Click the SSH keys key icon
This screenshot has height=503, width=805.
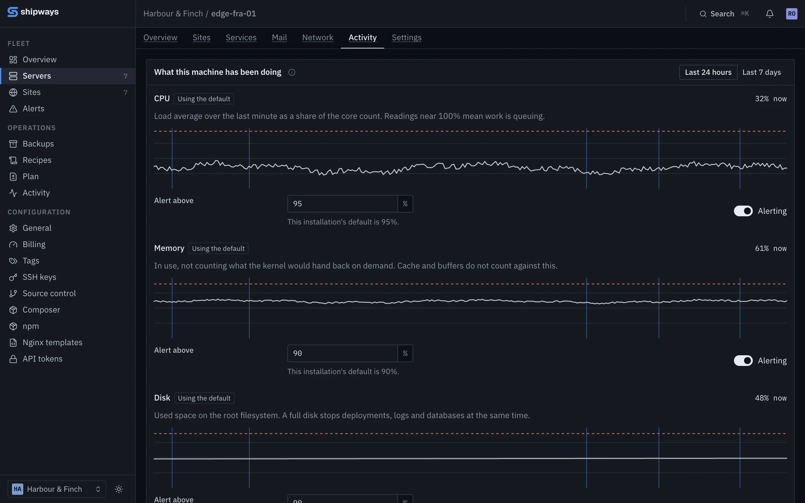pyautogui.click(x=13, y=277)
